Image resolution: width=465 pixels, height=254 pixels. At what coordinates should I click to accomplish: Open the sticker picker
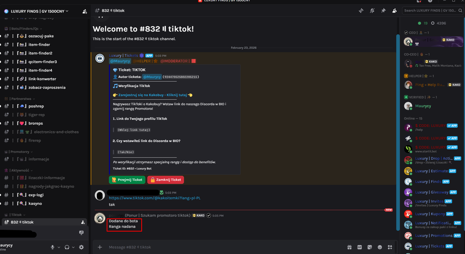point(369,247)
